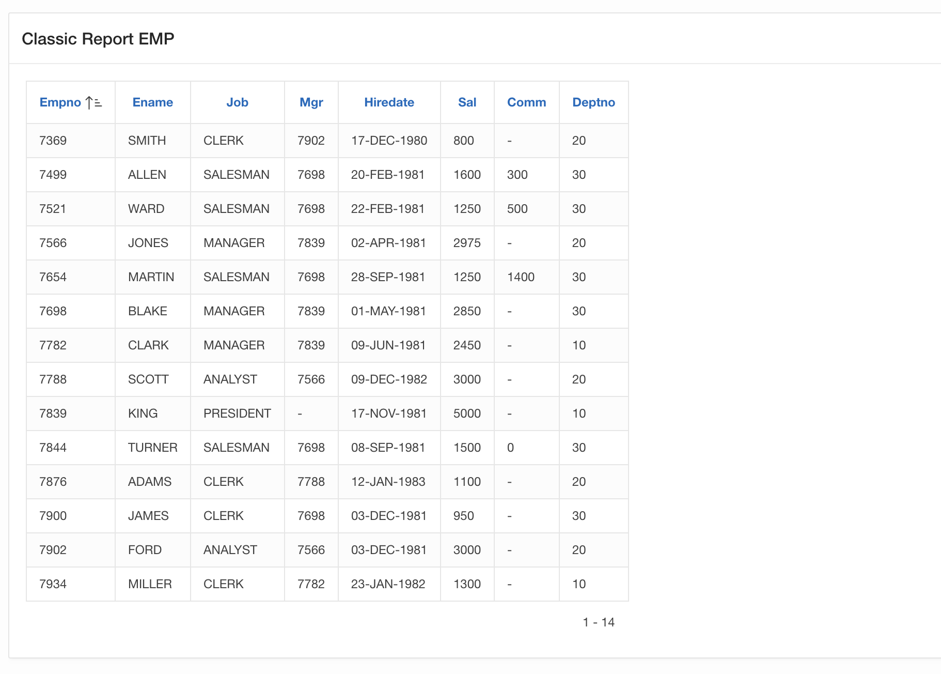The height and width of the screenshot is (674, 941).
Task: Click the ascending sort icon beside Empno
Action: (x=93, y=103)
